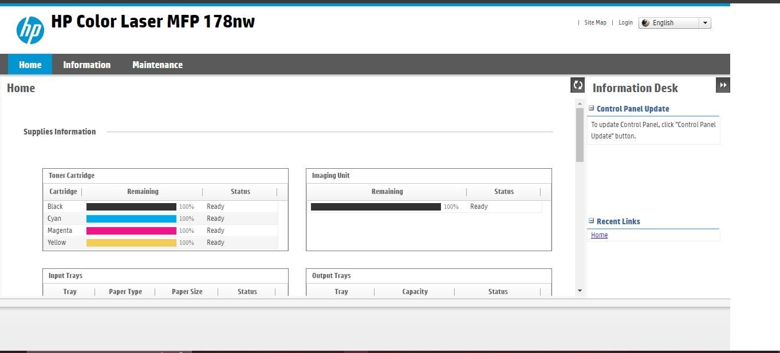This screenshot has height=353, width=780.
Task: Click the globe icon in language selector
Action: click(x=646, y=22)
